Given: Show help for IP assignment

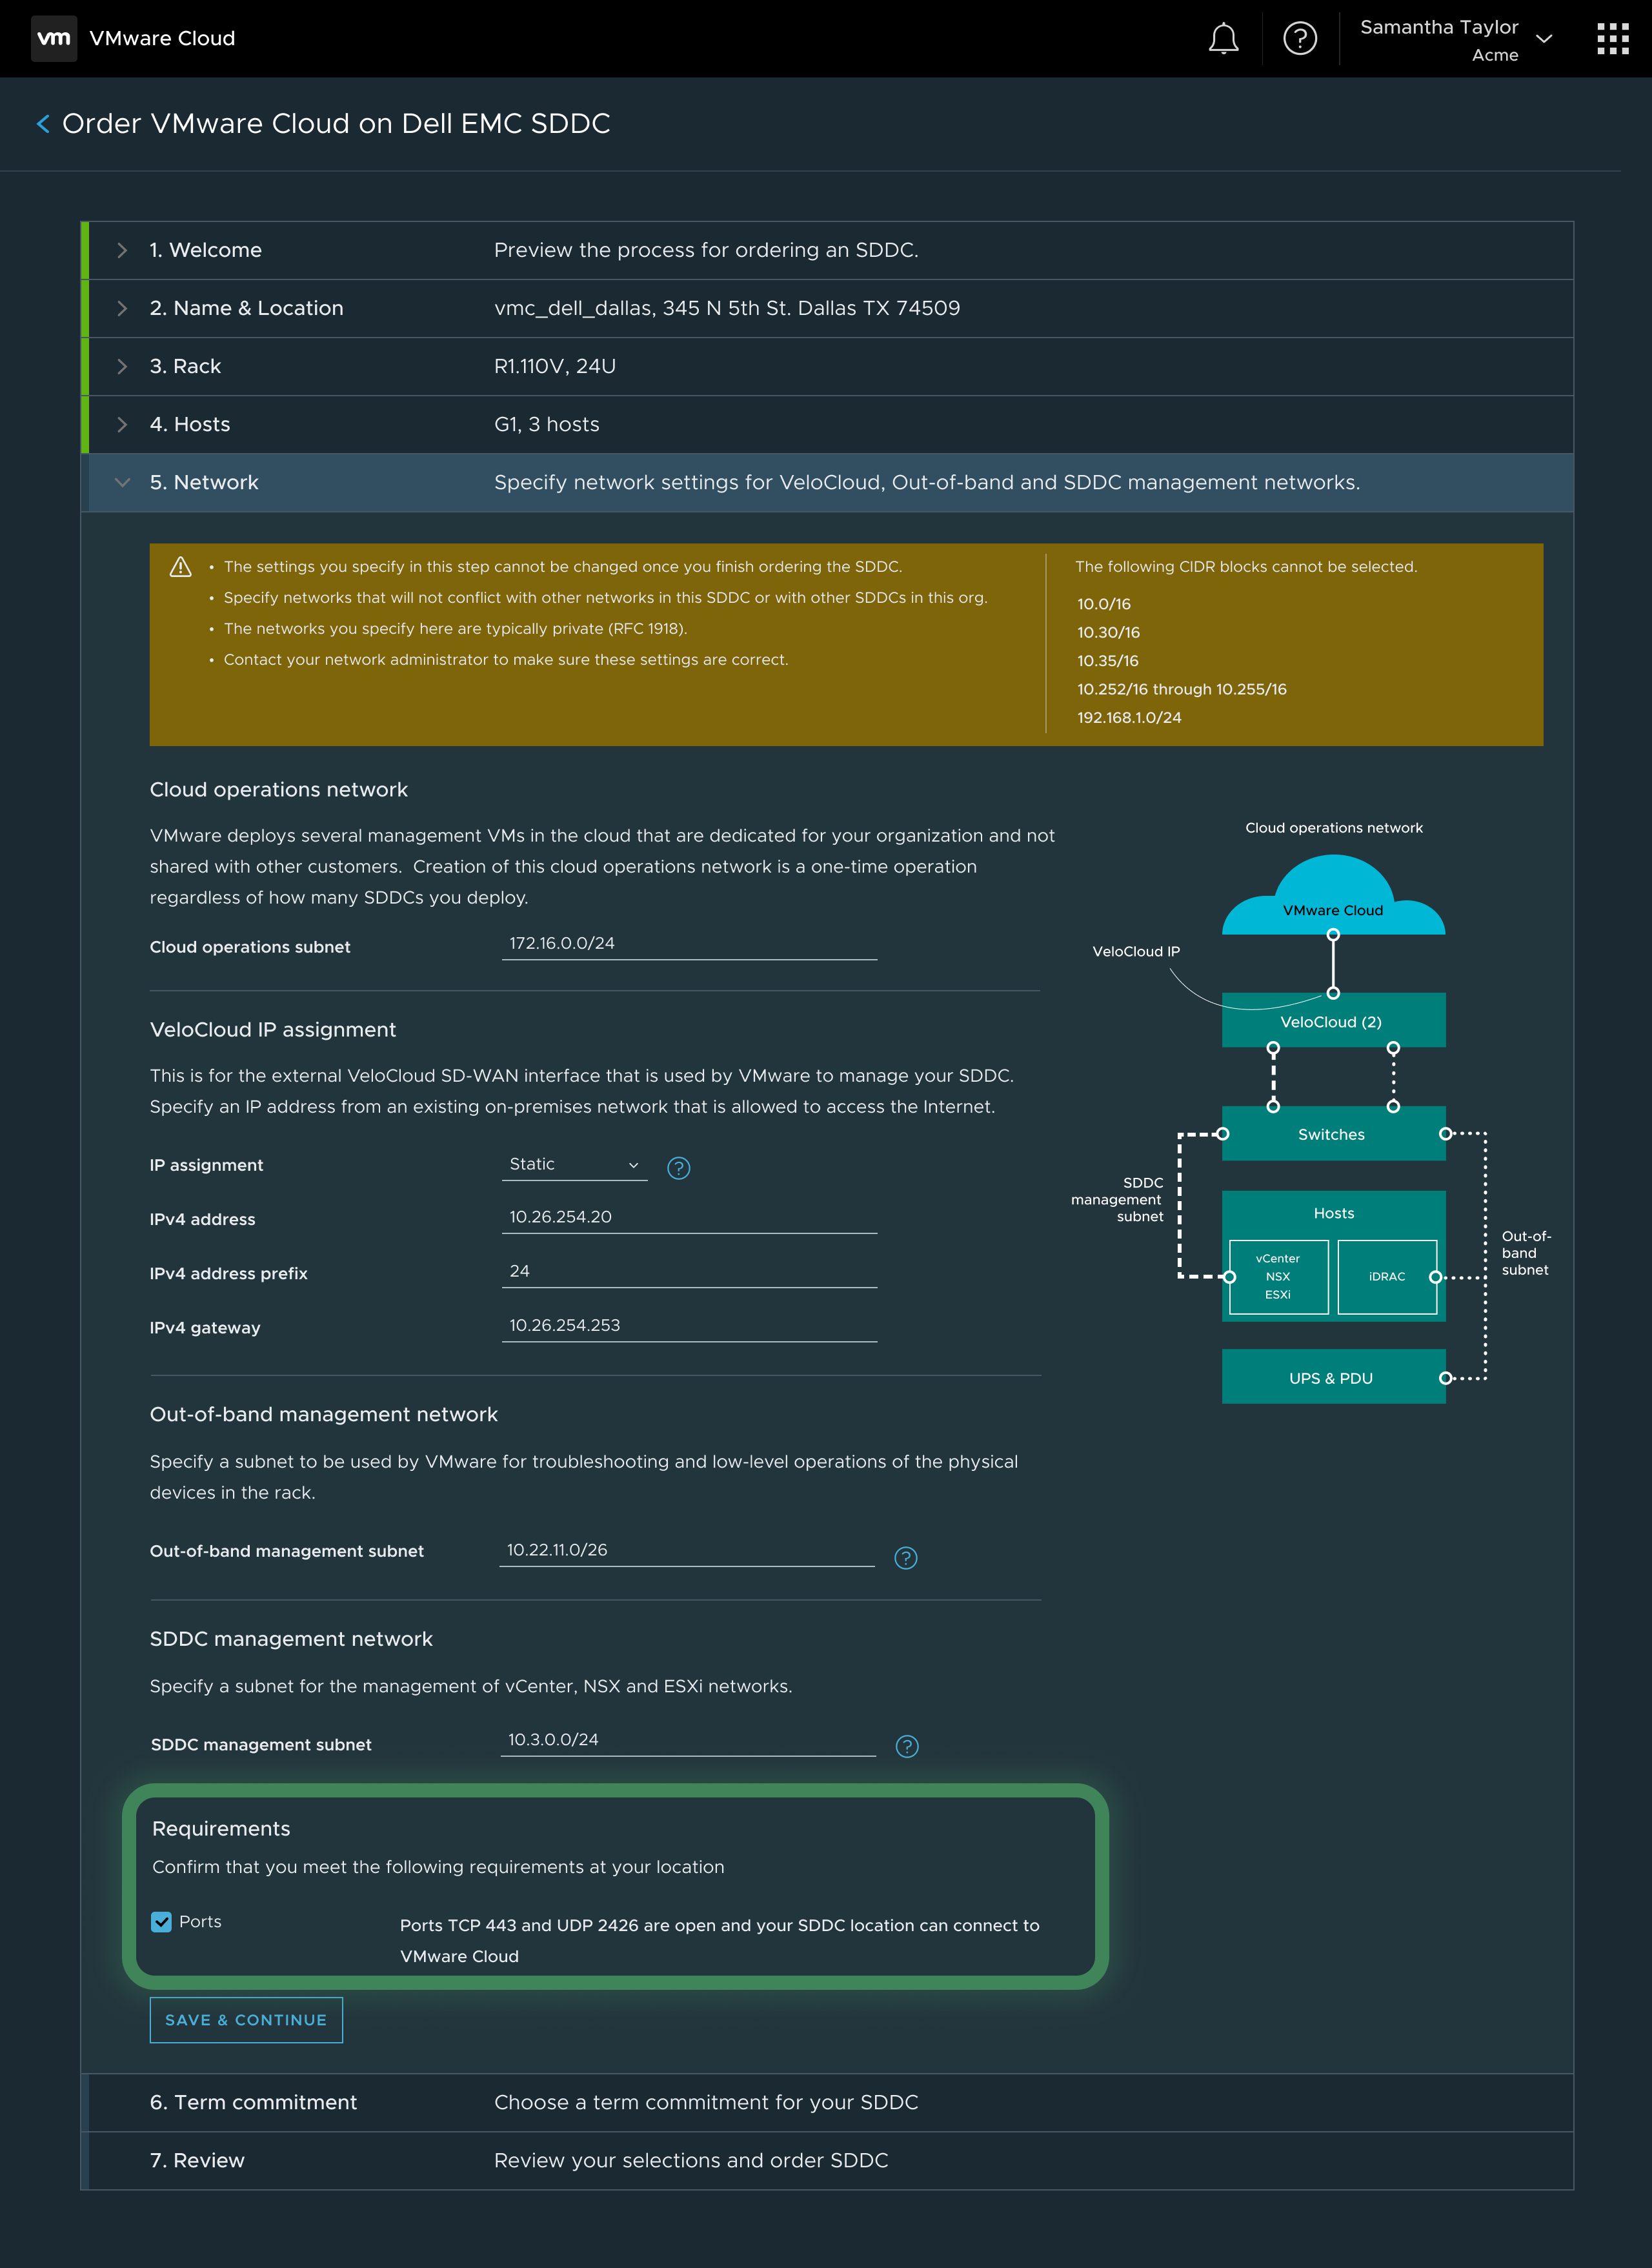Looking at the screenshot, I should 678,1168.
